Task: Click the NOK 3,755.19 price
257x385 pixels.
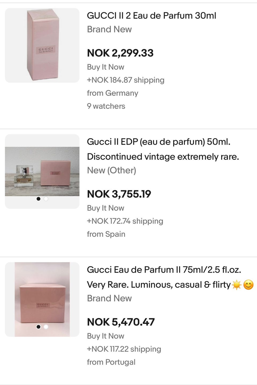Action: pyautogui.click(x=119, y=194)
